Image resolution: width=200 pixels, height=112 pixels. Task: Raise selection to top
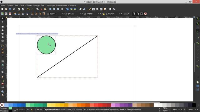coord(44,14)
